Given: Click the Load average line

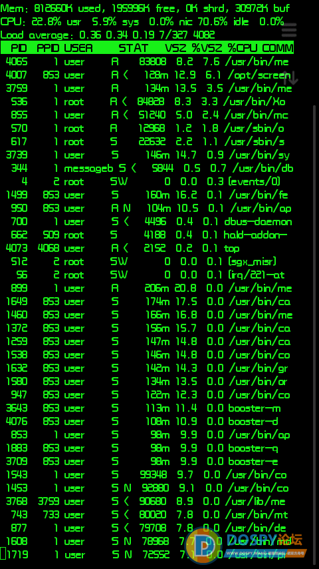Looking at the screenshot, I should (x=108, y=35).
